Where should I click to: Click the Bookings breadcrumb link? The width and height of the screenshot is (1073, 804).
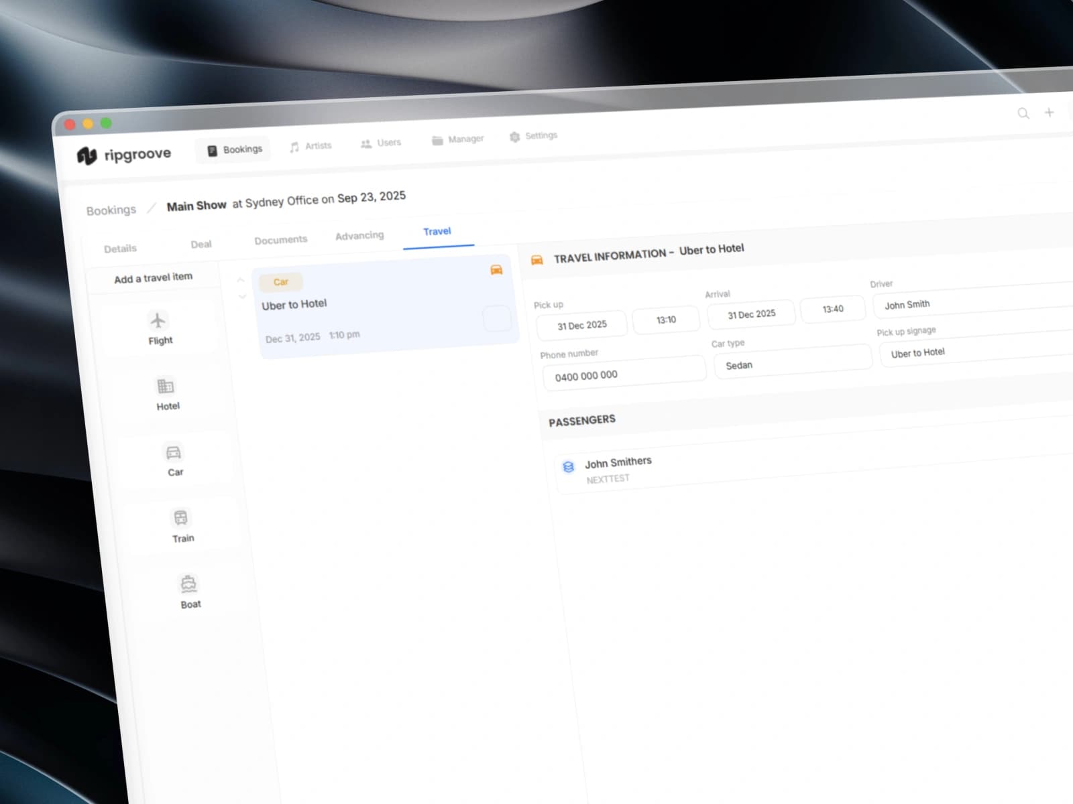[111, 210]
